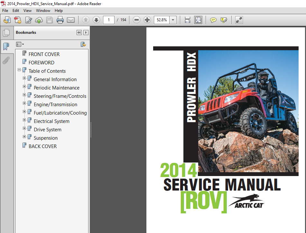
Task: Collapse the Bookmarks pane with double arrow
Action: (x=79, y=33)
